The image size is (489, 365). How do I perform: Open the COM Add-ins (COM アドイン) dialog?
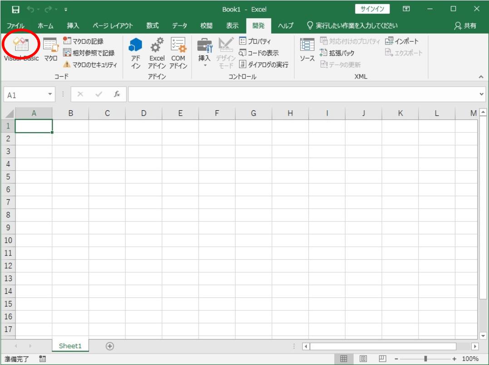178,52
